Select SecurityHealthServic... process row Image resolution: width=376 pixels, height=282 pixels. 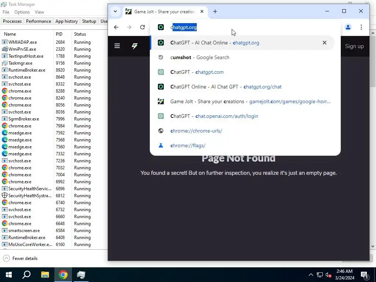54,188
